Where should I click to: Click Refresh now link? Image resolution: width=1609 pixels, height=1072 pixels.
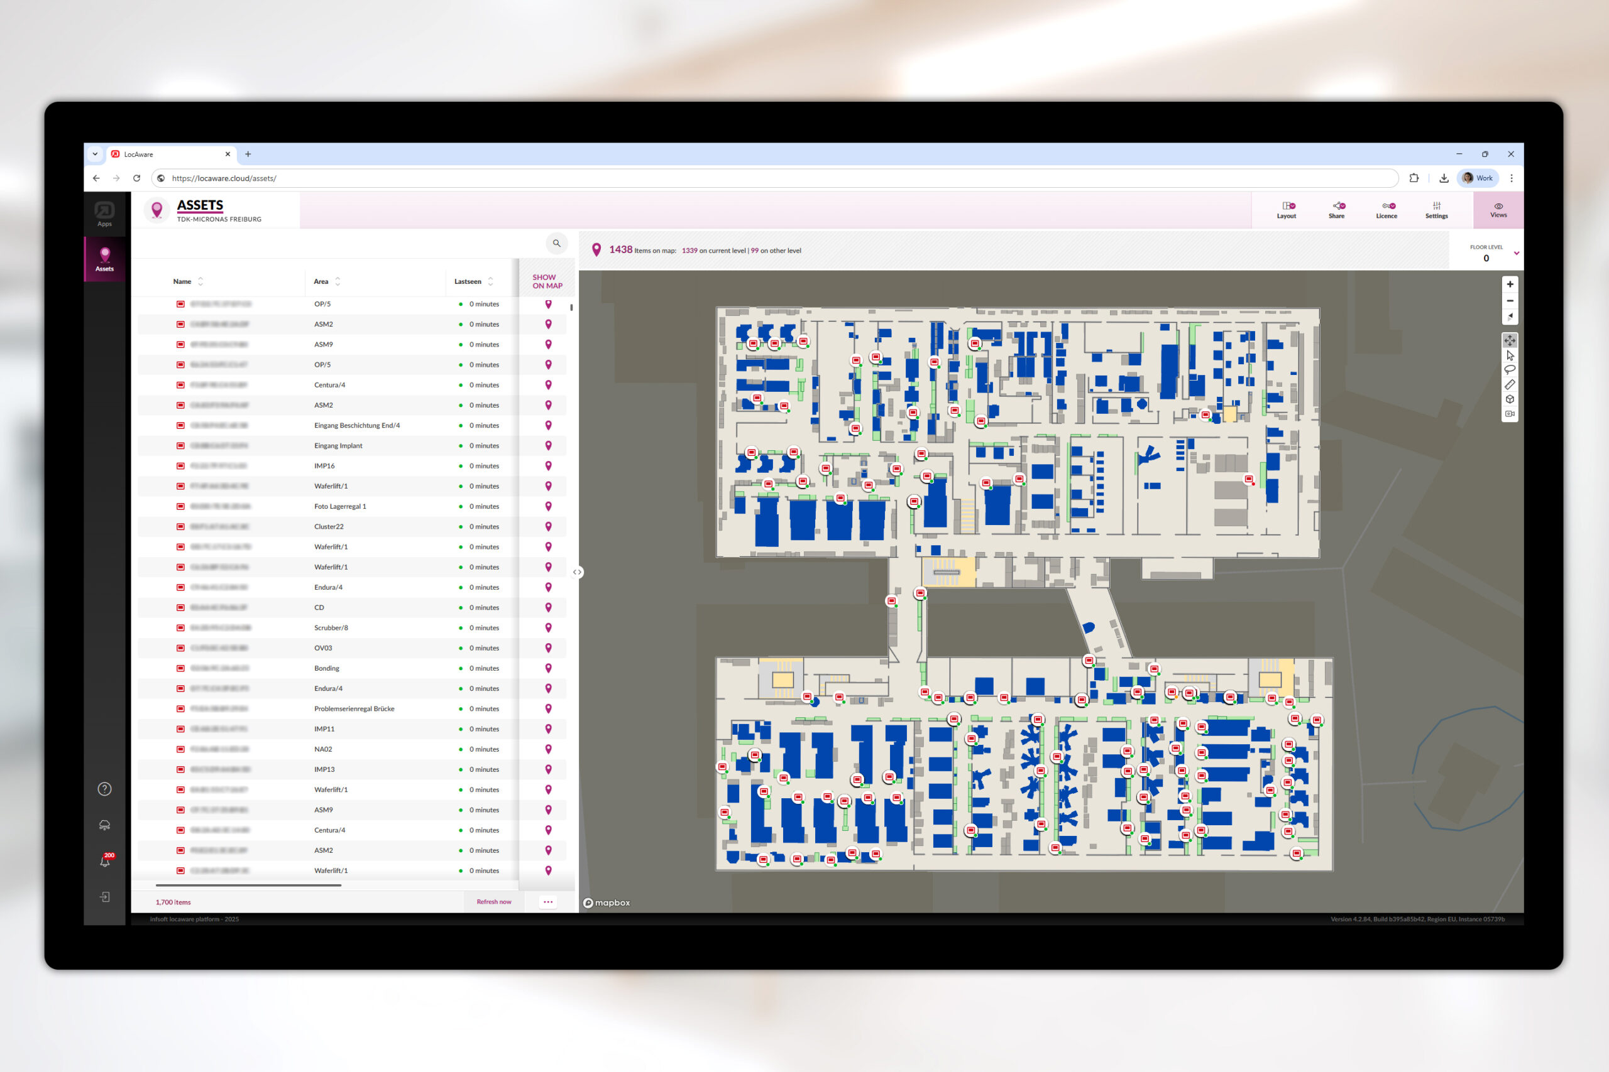(x=493, y=902)
